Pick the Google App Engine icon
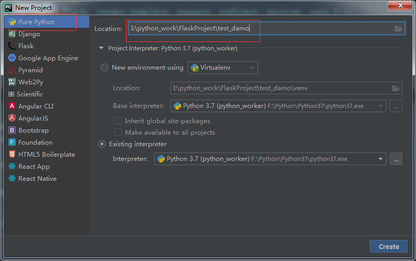416x261 pixels. [x=12, y=58]
